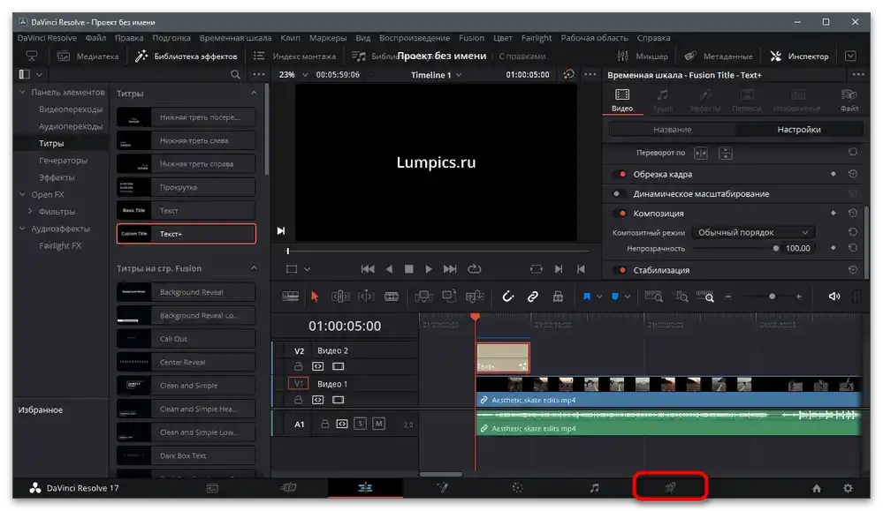Screen dimensions: 883x511
Task: Click the Replace Clip icon
Action: click(474, 297)
